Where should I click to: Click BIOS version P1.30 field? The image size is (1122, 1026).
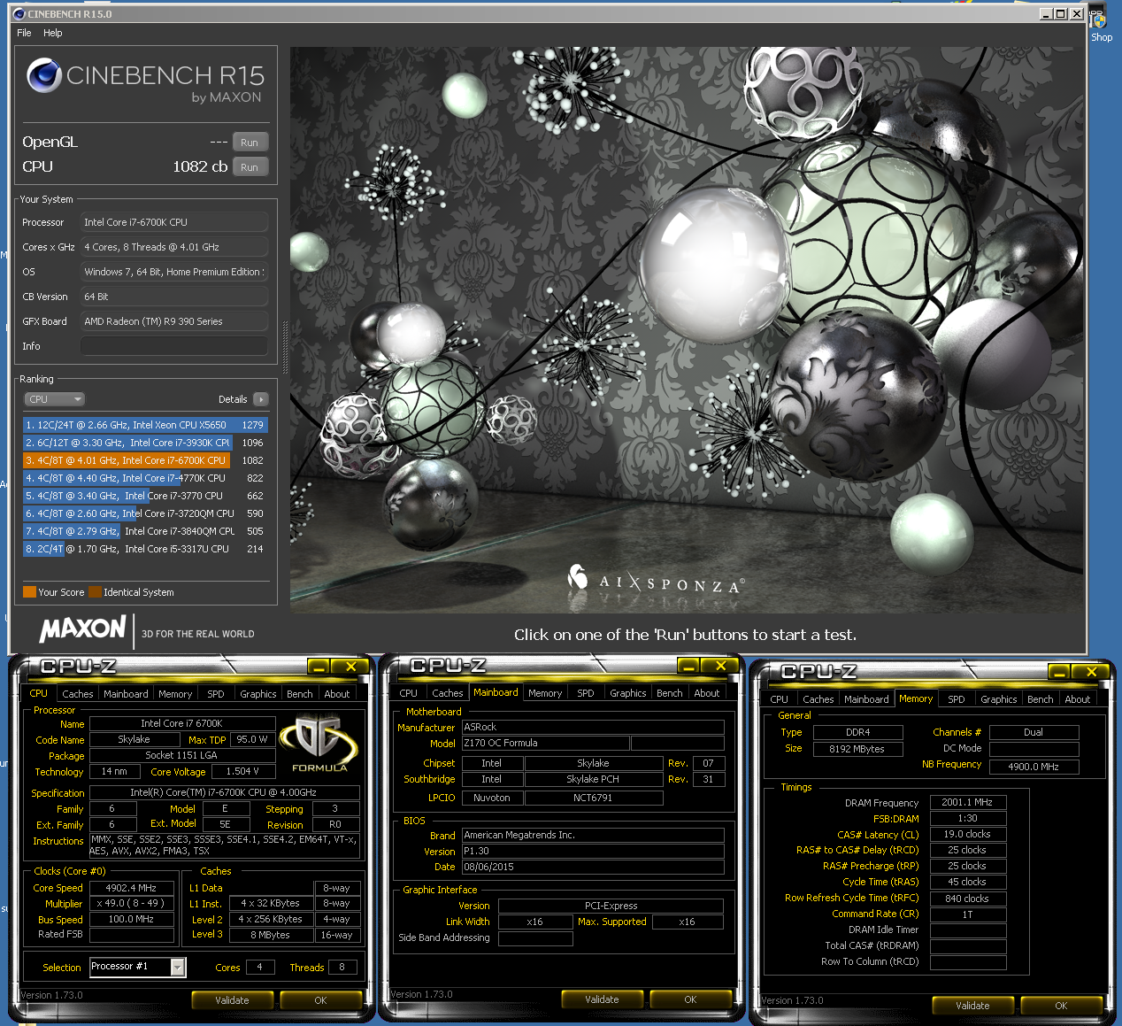pos(593,852)
